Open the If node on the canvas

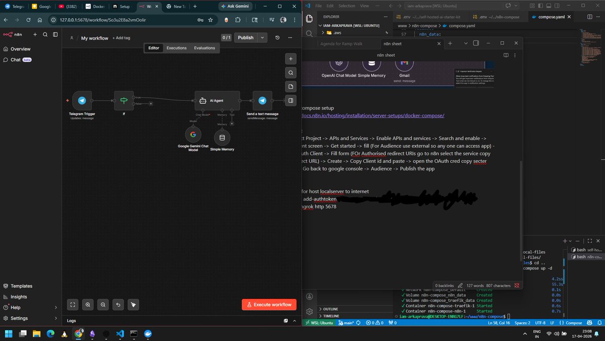[124, 100]
